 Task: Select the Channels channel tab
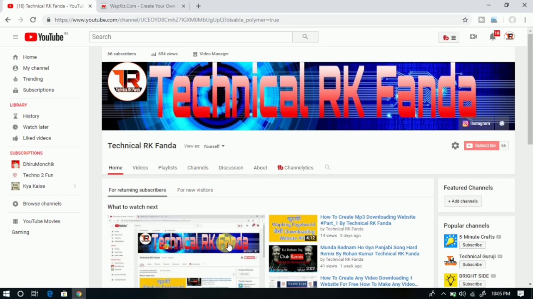(198, 168)
